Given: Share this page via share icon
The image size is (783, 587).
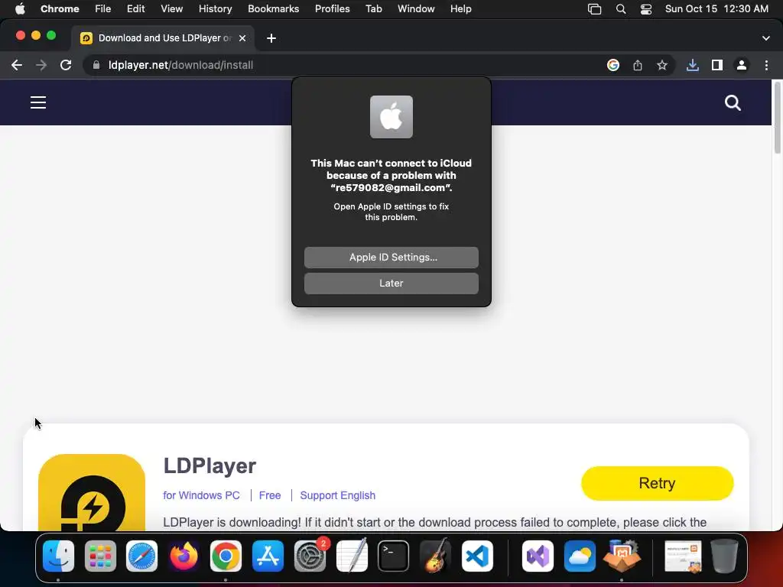Looking at the screenshot, I should coord(638,65).
